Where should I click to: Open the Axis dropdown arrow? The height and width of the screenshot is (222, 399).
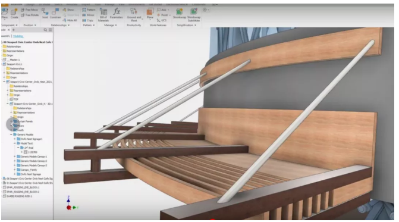tap(168, 10)
